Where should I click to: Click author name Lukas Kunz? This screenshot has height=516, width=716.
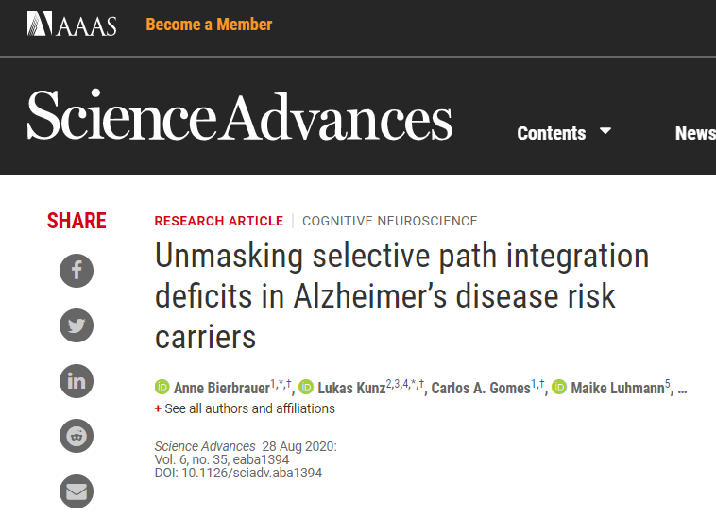point(350,389)
